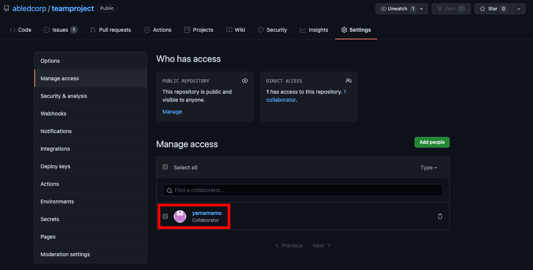This screenshot has width=533, height=270.
Task: Click the Issues count badge
Action: coord(74,30)
